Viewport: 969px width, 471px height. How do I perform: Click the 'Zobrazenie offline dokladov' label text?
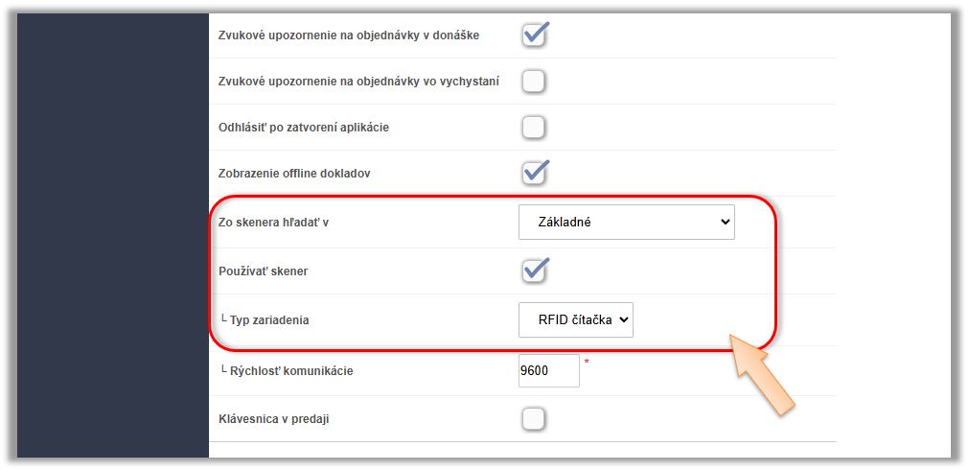click(294, 174)
